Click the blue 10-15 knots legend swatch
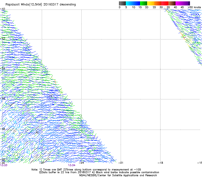The width and height of the screenshot is (202, 177). tap(136, 3)
